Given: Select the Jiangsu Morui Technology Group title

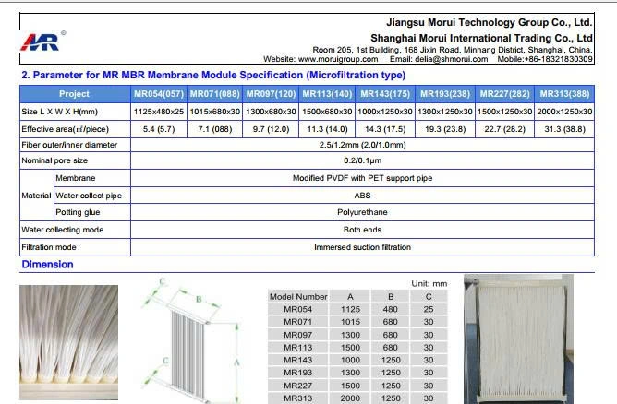Looking at the screenshot, I should [490, 22].
